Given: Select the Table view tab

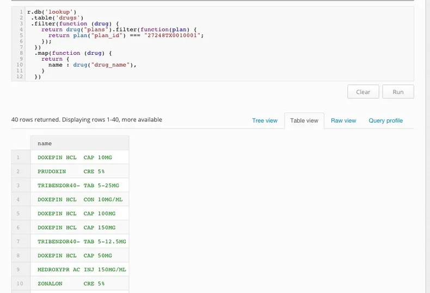Looking at the screenshot, I should (x=304, y=120).
